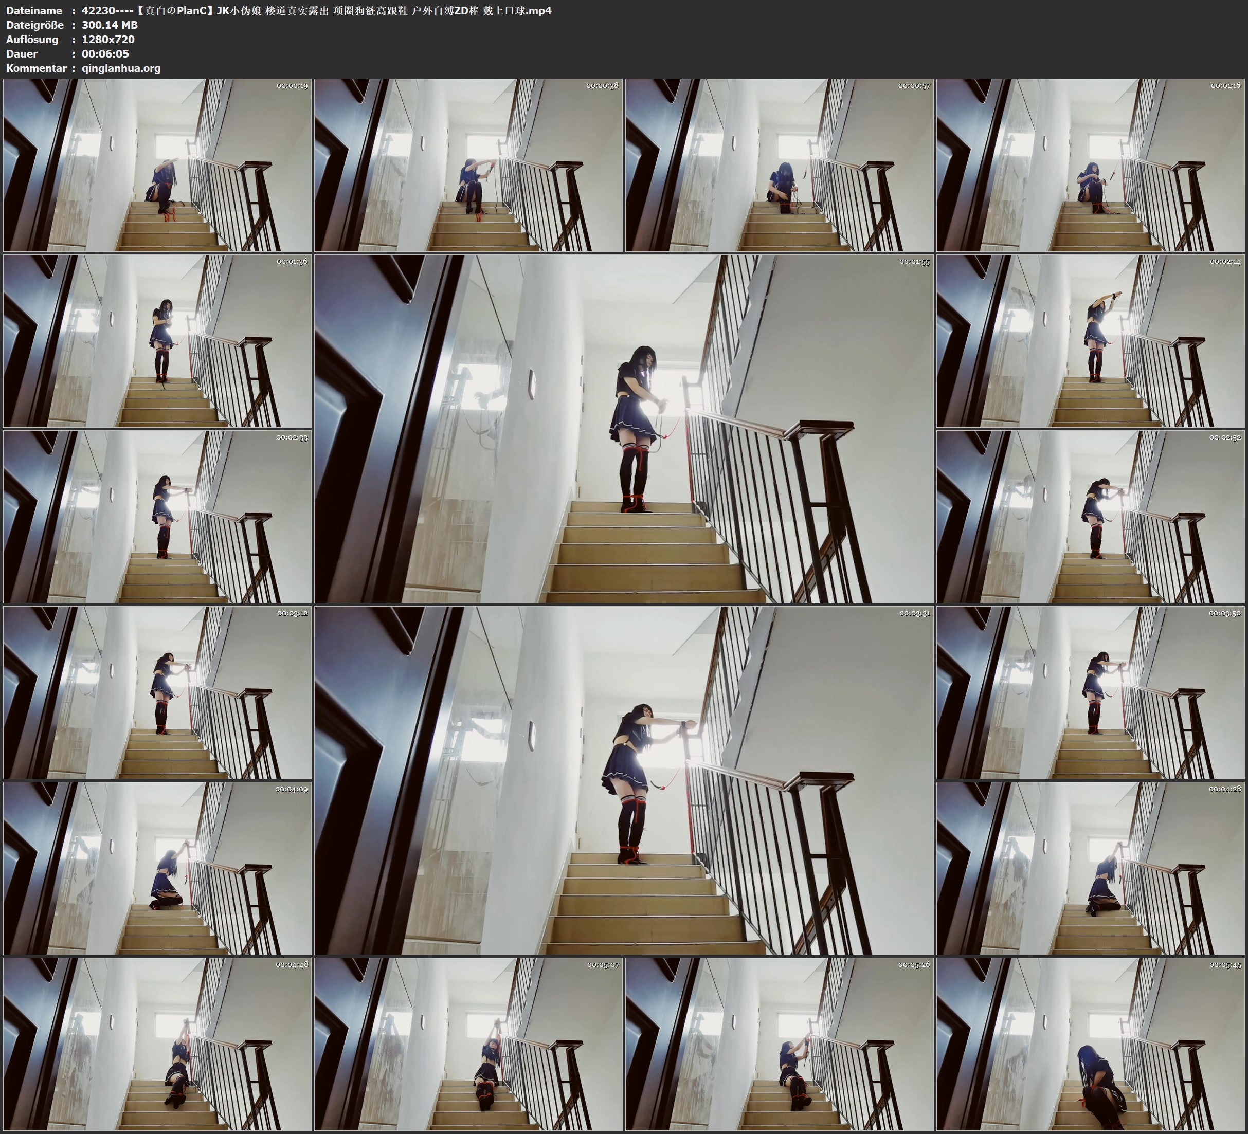The image size is (1248, 1134).
Task: Click the frame timestamped 00:01:36
Action: (x=157, y=341)
